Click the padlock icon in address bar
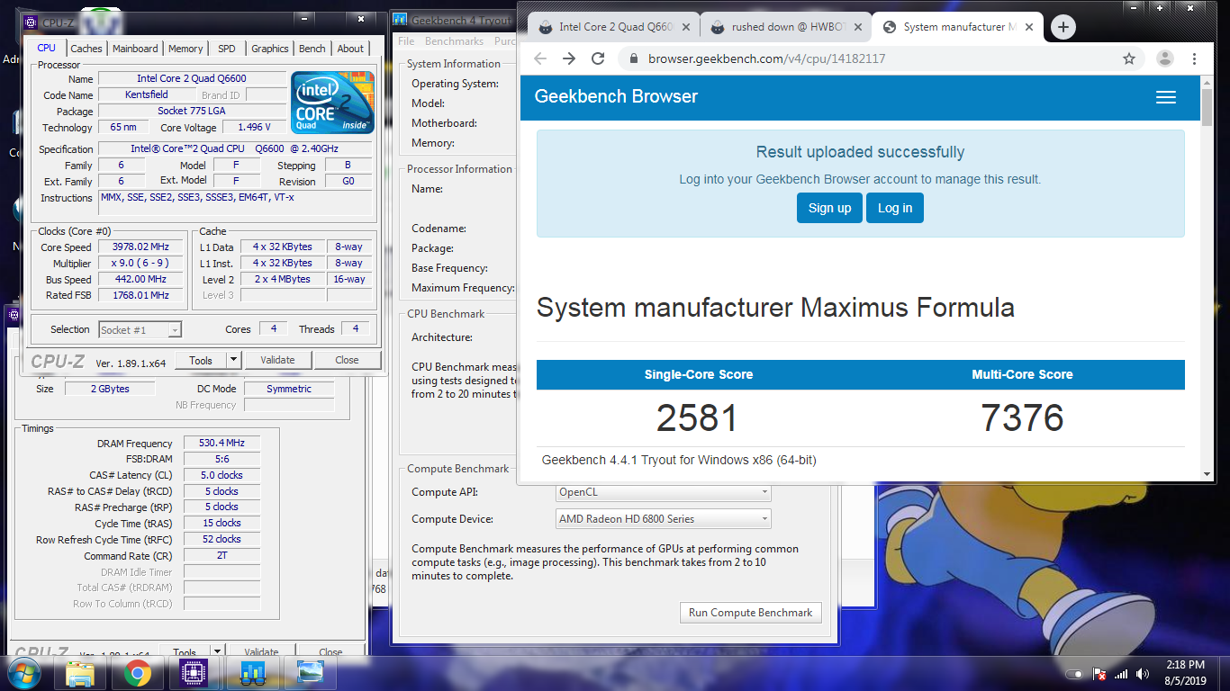Image resolution: width=1230 pixels, height=691 pixels. 633,58
